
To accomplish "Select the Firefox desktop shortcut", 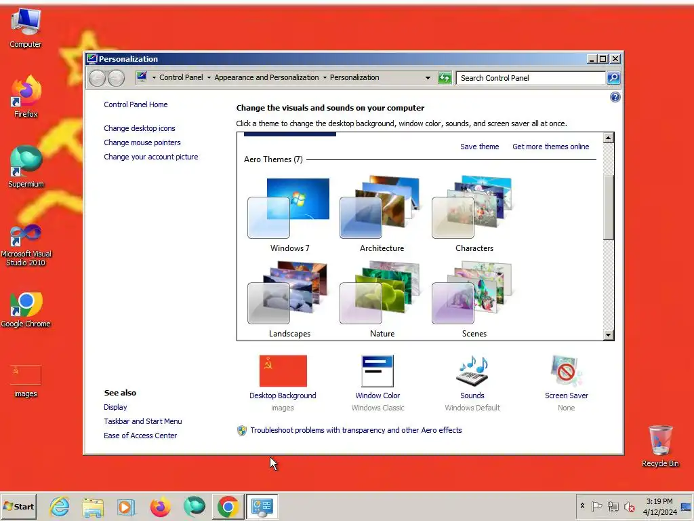I will (26, 97).
